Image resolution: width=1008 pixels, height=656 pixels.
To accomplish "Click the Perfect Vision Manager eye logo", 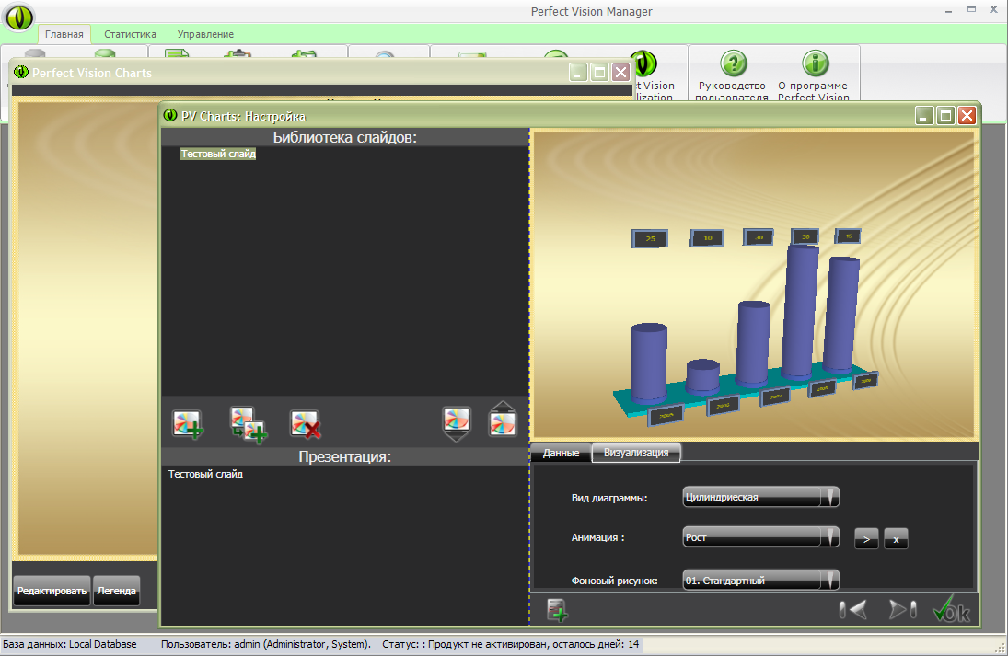I will [18, 17].
